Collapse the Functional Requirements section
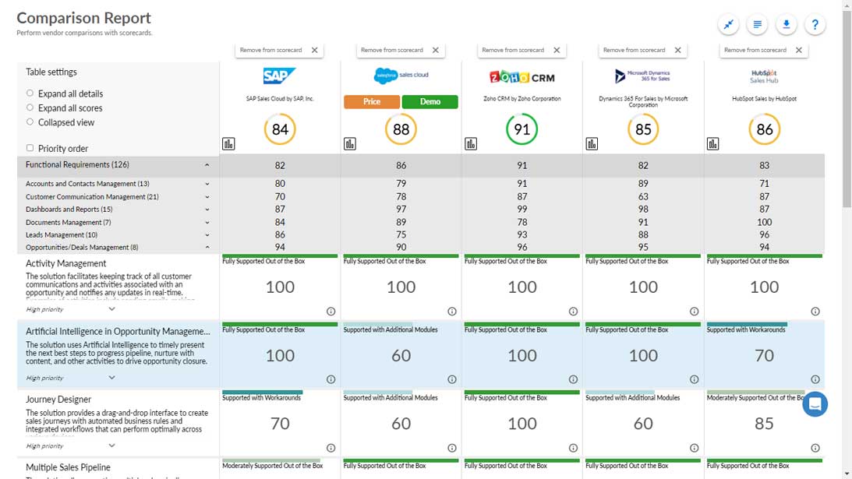 [x=207, y=165]
